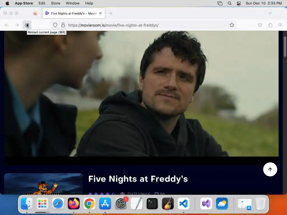Screen dimensions: 287x215
Task: Launch Terminal from the Dock
Action: [152, 204]
